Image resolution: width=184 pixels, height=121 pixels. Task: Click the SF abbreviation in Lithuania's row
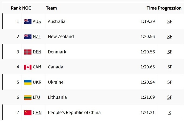coord(170,98)
